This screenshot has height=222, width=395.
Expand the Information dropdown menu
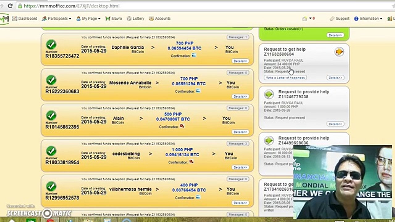coord(368,18)
